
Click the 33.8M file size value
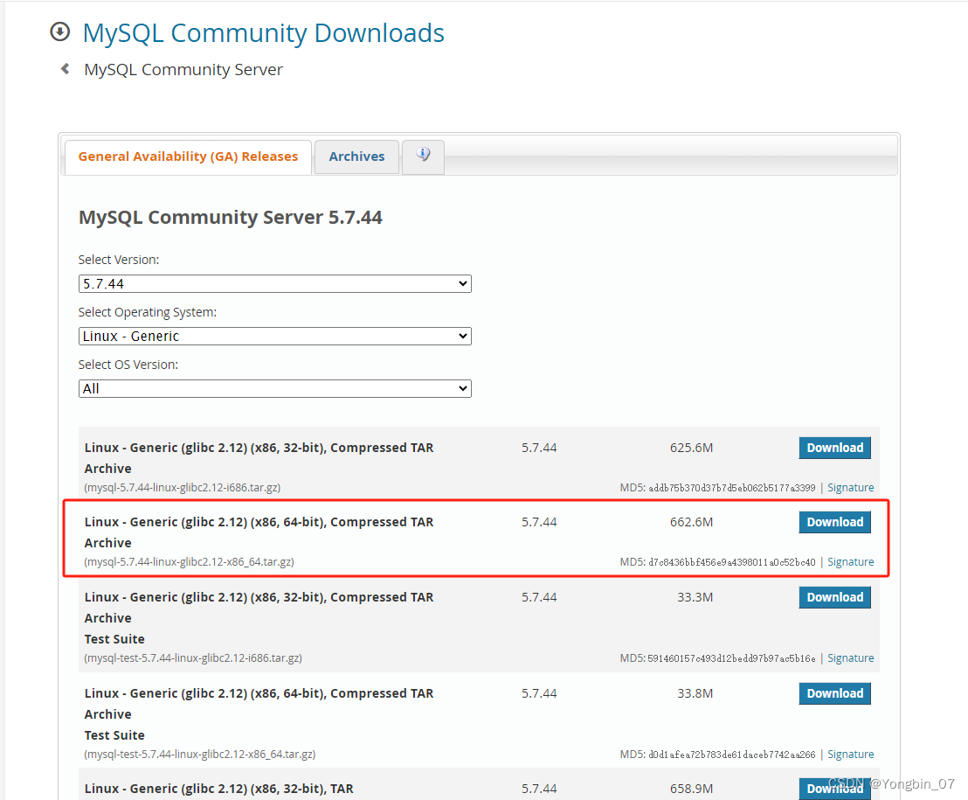(695, 693)
